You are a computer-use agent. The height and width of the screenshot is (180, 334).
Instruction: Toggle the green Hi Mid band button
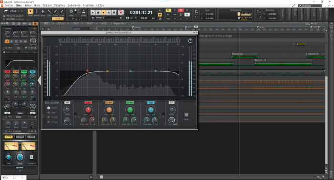click(130, 103)
